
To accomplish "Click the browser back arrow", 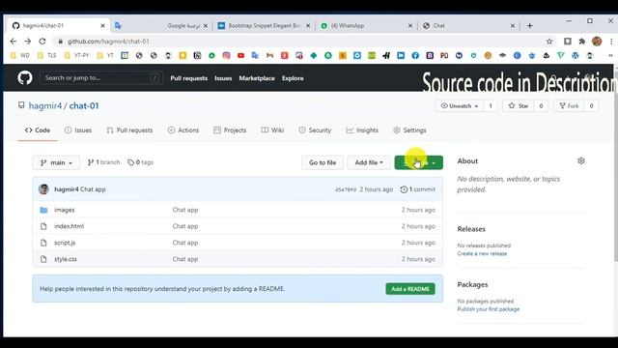I will coord(14,41).
